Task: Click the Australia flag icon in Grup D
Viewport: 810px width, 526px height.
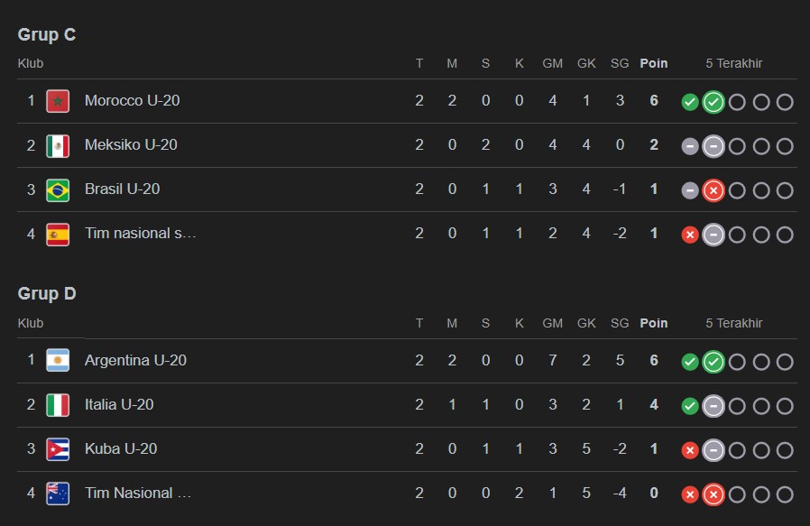Action: pyautogui.click(x=58, y=494)
